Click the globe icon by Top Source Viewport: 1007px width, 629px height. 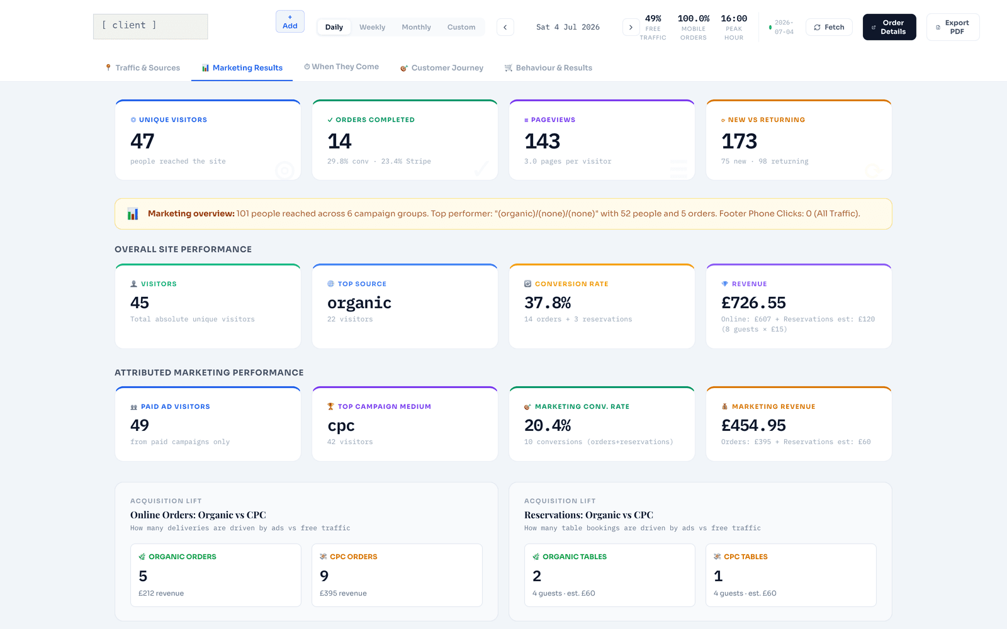coord(330,284)
